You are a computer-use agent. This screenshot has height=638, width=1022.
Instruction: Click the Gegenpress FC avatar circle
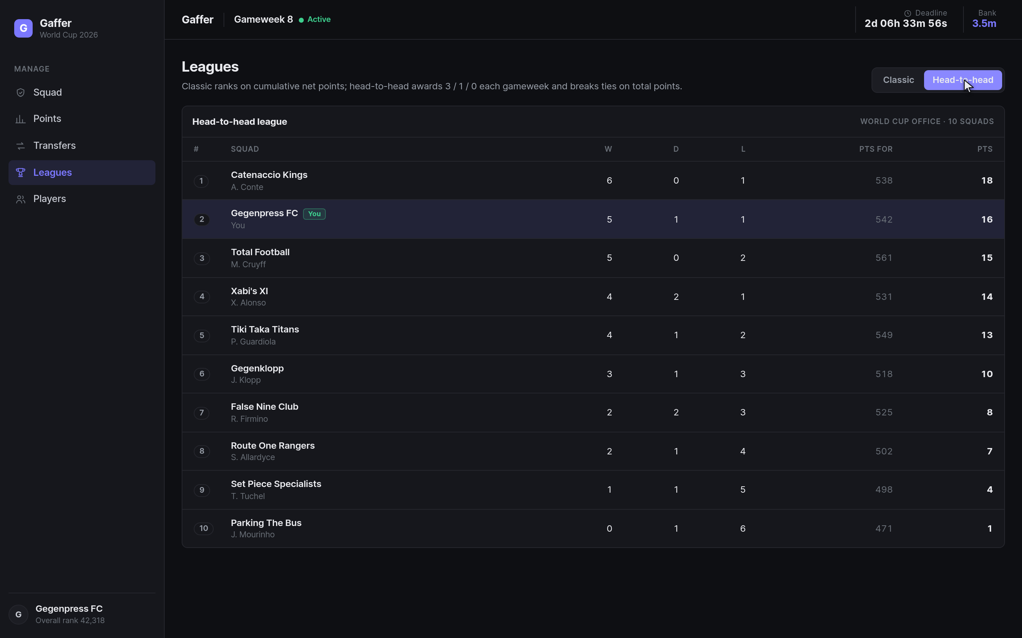coord(18,614)
